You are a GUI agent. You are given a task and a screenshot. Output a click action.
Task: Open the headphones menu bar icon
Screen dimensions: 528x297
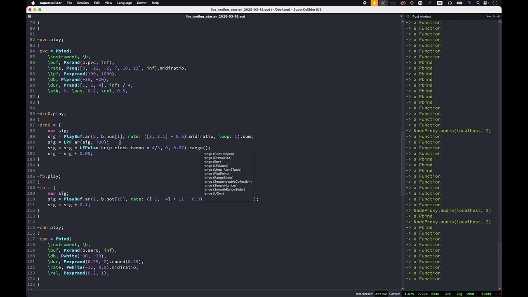tap(450, 3)
